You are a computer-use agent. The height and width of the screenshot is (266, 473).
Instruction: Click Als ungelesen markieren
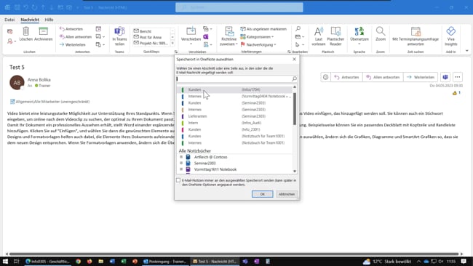click(263, 29)
